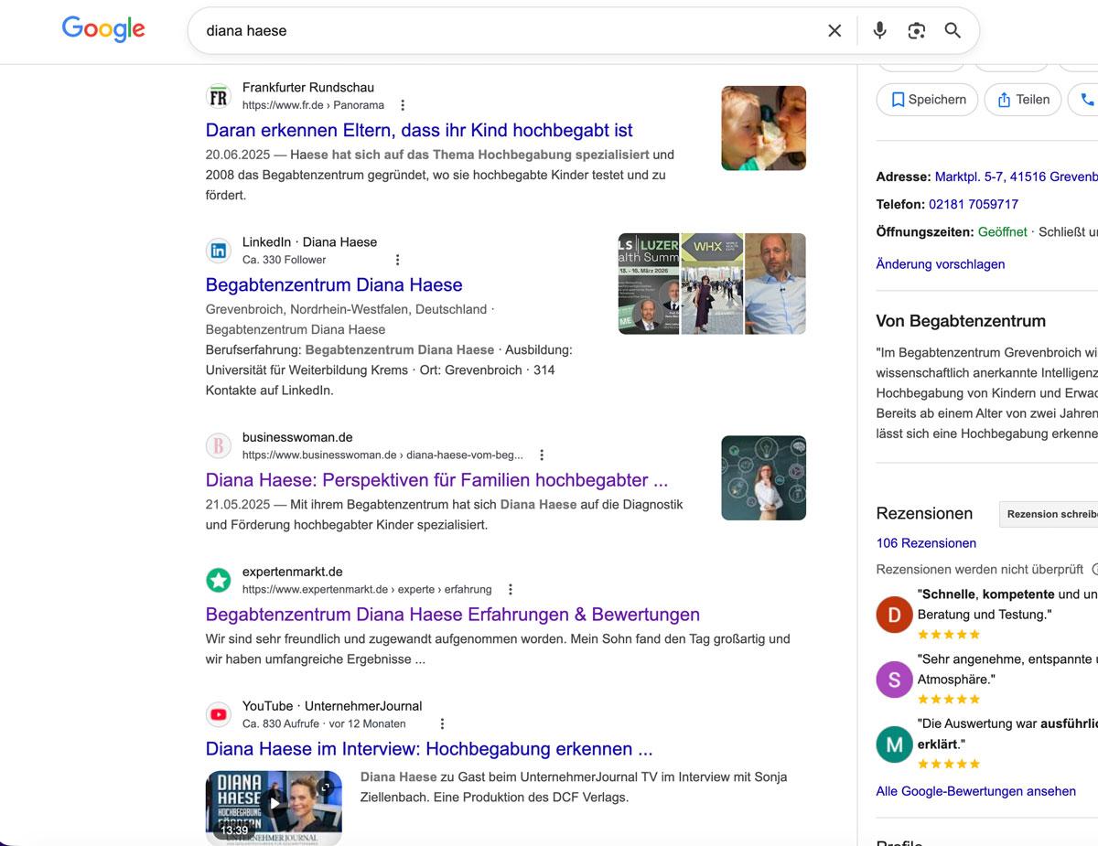This screenshot has width=1098, height=846.
Task: Open 'Begabtenzentrum Diana Haese Erfahrungen & Bewertungen'
Action: pyautogui.click(x=453, y=614)
